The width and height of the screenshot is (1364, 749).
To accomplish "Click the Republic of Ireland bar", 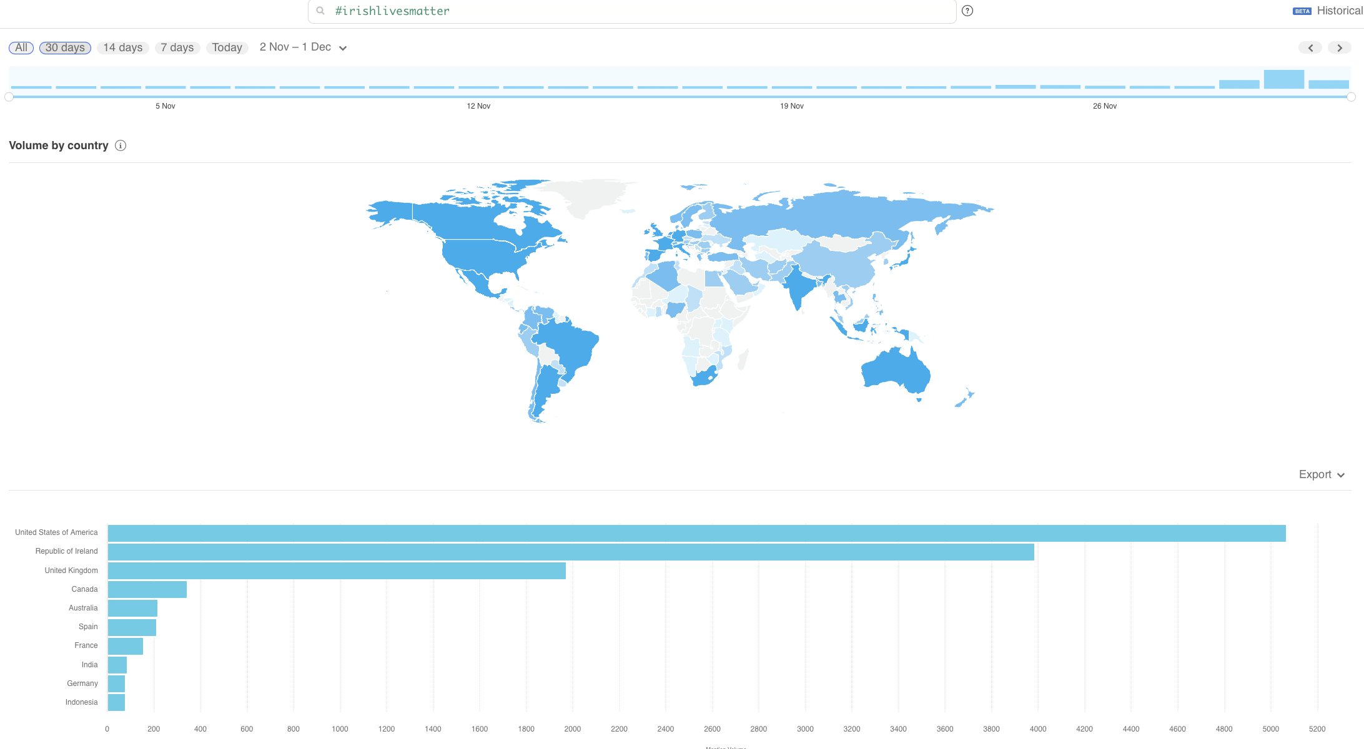I will point(571,552).
